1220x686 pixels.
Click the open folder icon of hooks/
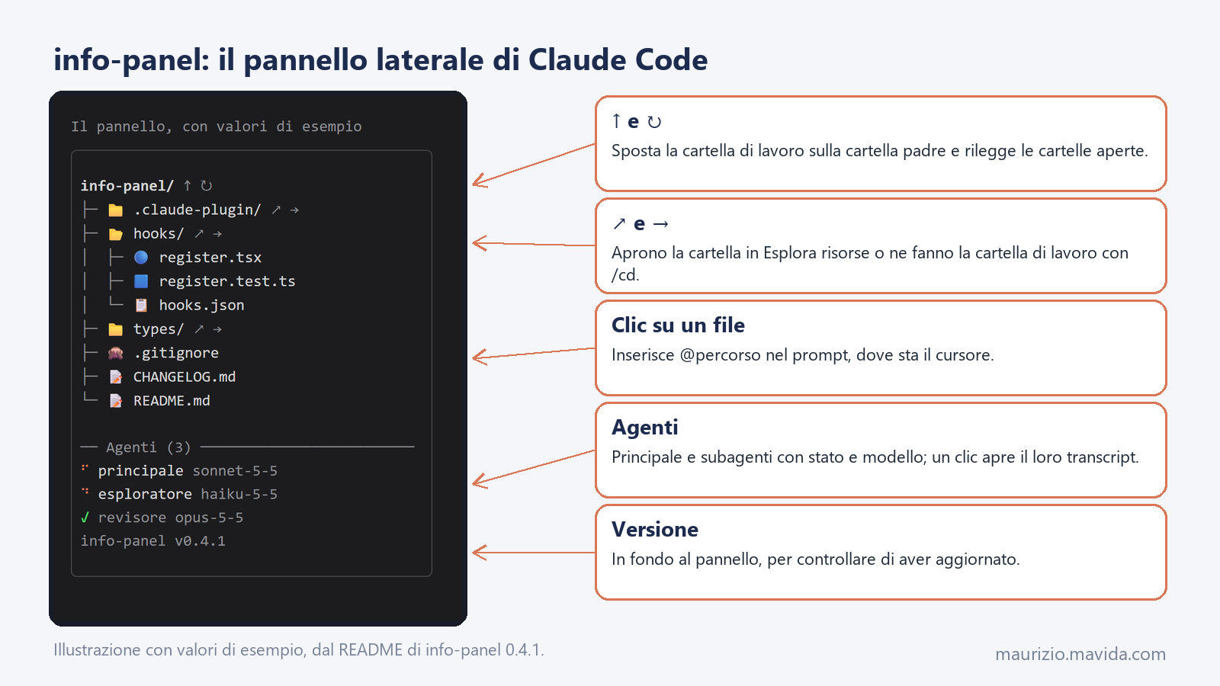pos(116,233)
